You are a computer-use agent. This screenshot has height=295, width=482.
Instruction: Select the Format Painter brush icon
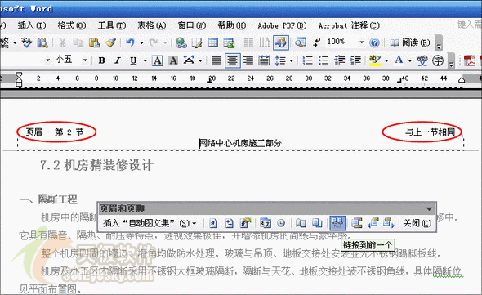tap(110, 42)
